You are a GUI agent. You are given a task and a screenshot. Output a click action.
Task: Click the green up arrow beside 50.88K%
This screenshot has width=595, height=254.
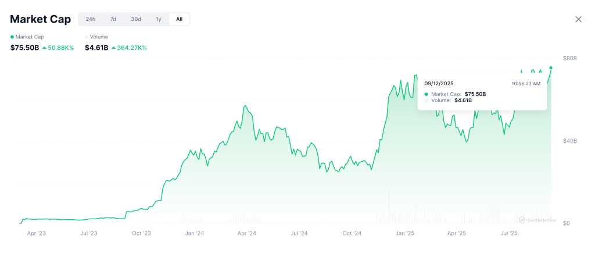click(x=44, y=48)
